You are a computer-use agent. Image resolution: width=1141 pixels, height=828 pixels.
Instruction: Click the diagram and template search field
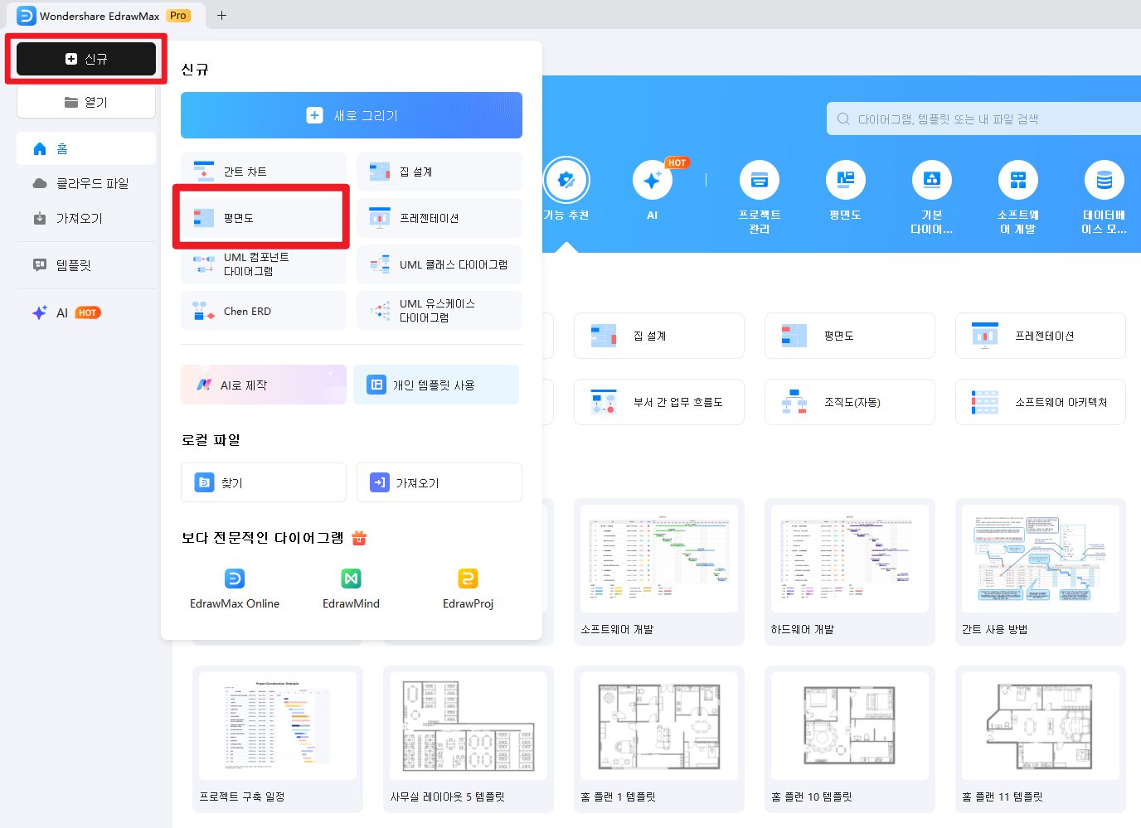tap(987, 119)
